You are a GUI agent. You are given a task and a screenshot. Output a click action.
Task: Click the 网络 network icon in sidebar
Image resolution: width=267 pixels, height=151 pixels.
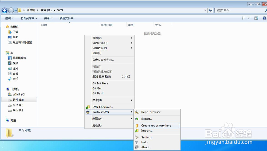[7, 120]
